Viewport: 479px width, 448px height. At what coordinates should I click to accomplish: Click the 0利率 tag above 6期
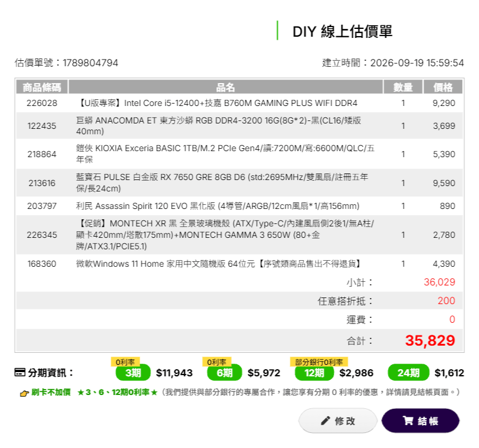pos(217,362)
